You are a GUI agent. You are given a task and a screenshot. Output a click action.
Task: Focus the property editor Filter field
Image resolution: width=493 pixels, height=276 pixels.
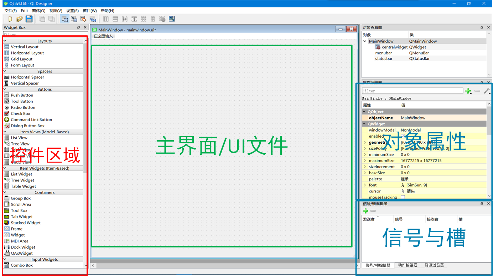[x=412, y=91]
